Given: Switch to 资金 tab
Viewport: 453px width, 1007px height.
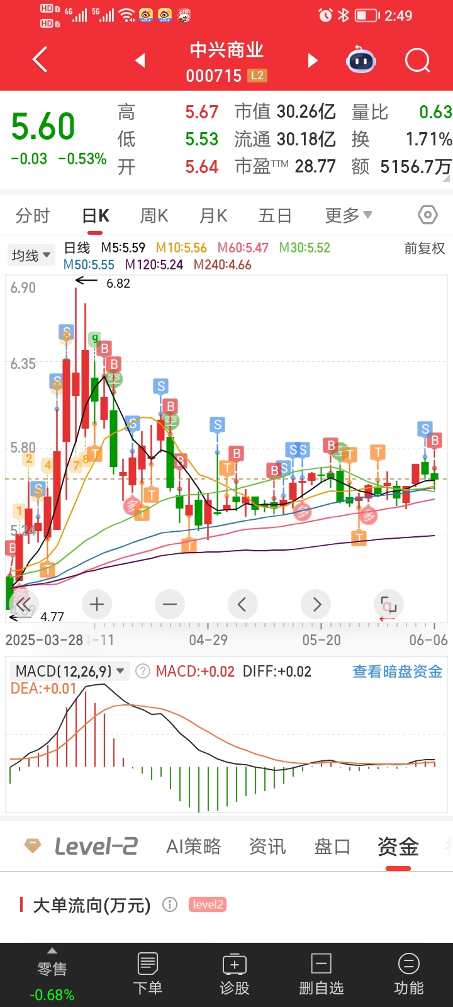Looking at the screenshot, I should [x=398, y=847].
